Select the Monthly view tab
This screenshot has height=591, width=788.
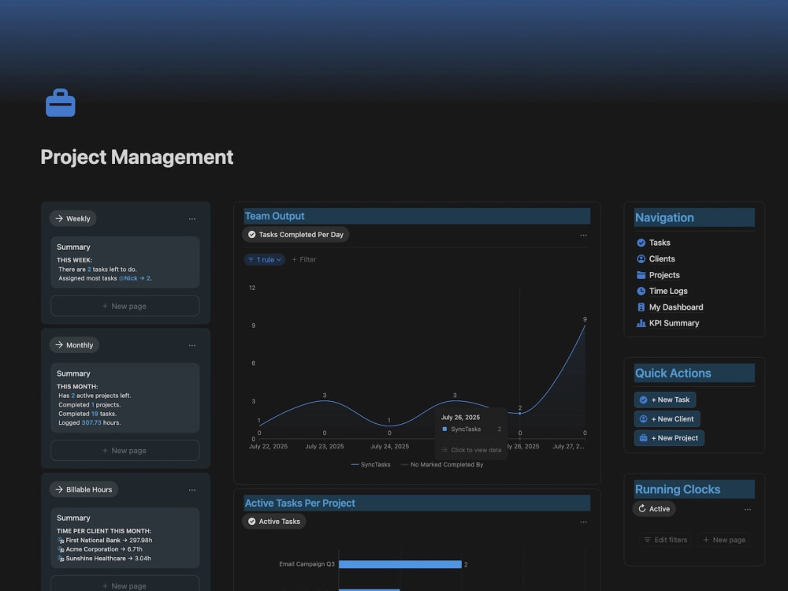(x=74, y=345)
